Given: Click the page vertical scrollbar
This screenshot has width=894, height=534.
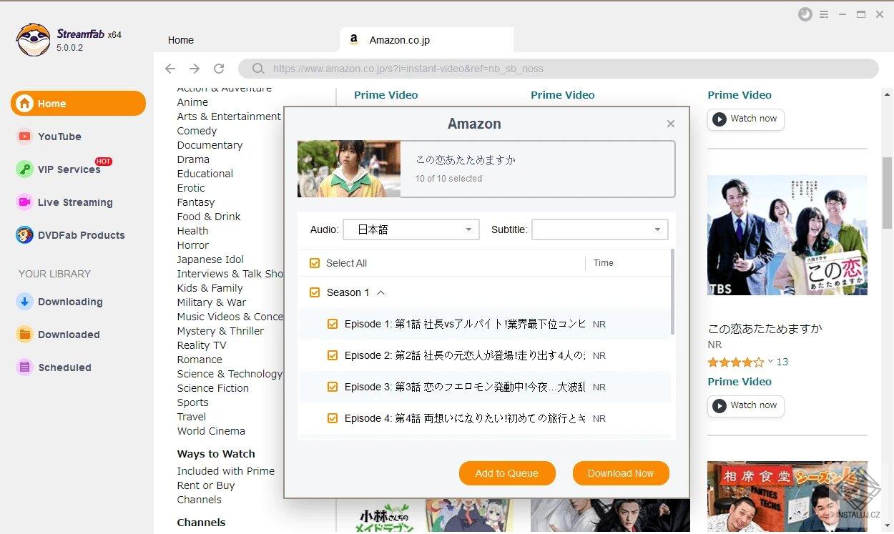Looking at the screenshot, I should point(887,193).
